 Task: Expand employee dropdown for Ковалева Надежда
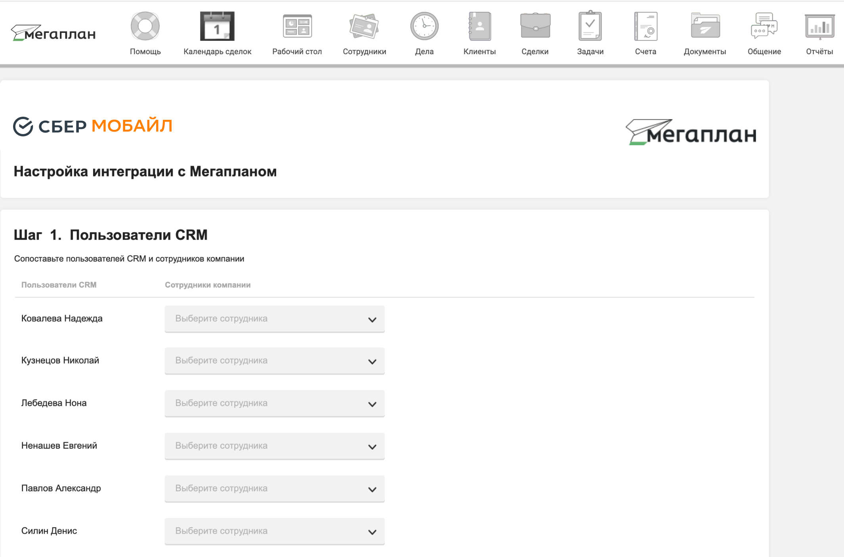point(275,319)
